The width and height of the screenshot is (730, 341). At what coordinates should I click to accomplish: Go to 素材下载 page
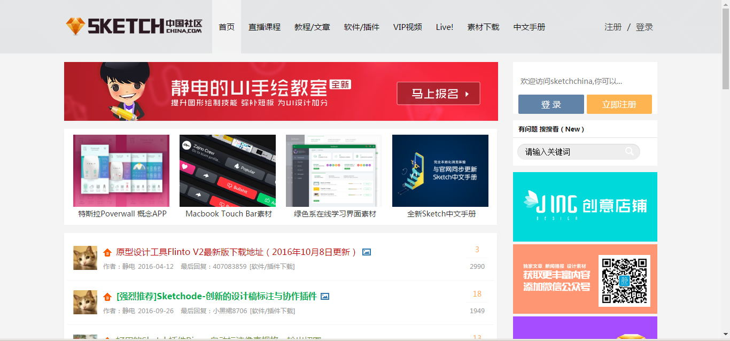click(484, 27)
